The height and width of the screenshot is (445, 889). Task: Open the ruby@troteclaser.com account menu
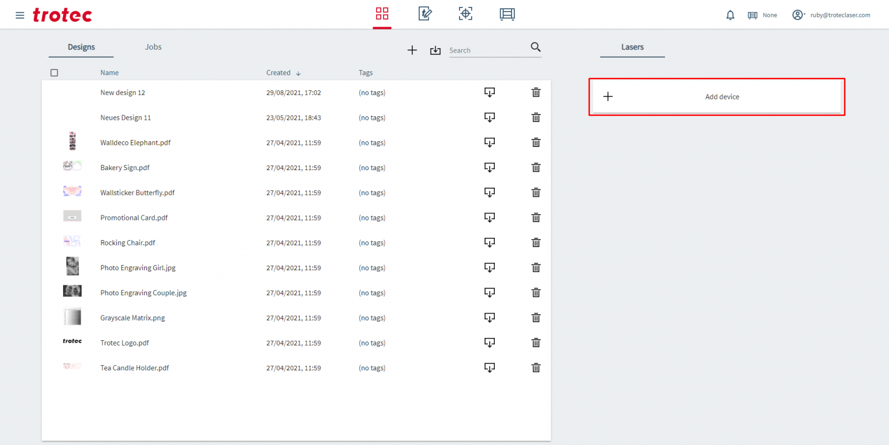831,15
